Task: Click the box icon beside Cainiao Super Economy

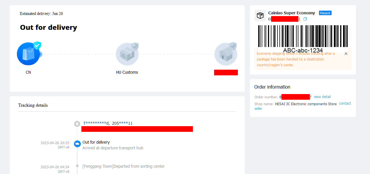Action: 260,15
